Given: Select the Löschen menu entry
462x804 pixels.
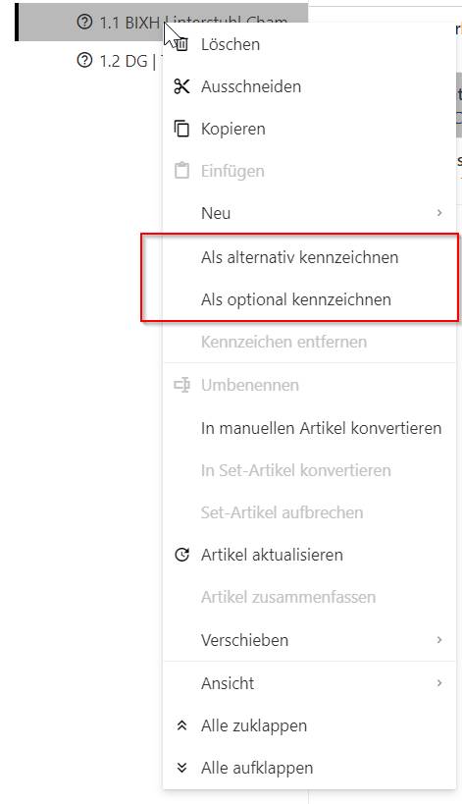Looking at the screenshot, I should pyautogui.click(x=309, y=44).
